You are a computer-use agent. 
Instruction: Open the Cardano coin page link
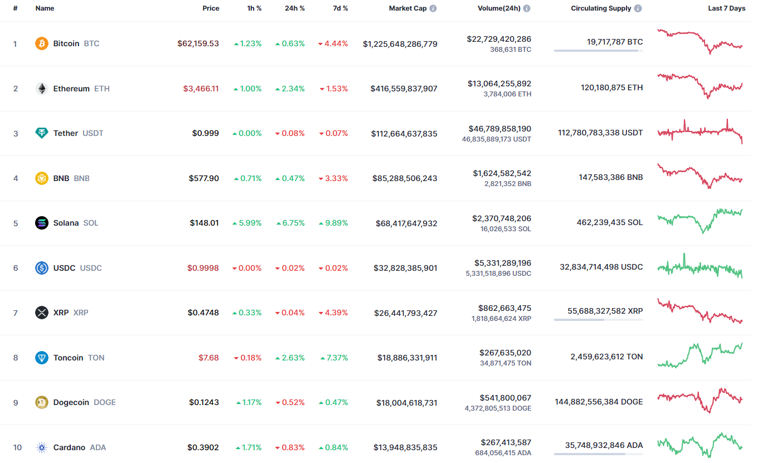tap(69, 447)
